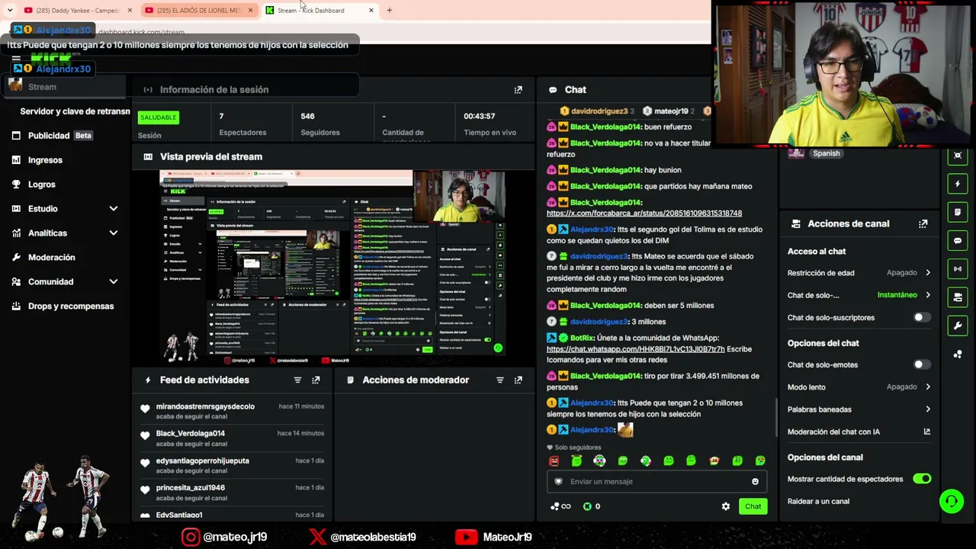
Task: Click princesita_azul1946 in activity feed
Action: (x=190, y=488)
